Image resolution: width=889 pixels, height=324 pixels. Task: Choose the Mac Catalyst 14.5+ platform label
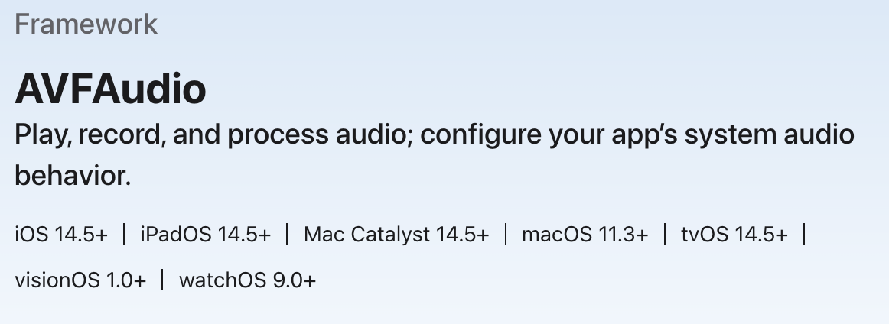click(x=396, y=235)
